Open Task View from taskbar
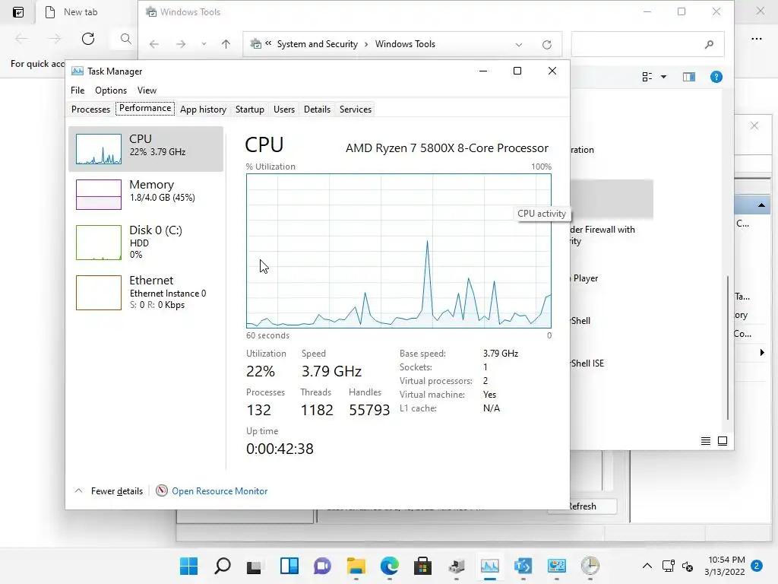 click(x=255, y=566)
